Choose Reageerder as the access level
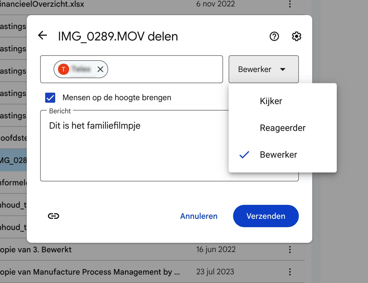Screen dimensions: 368x283 (x=282, y=128)
